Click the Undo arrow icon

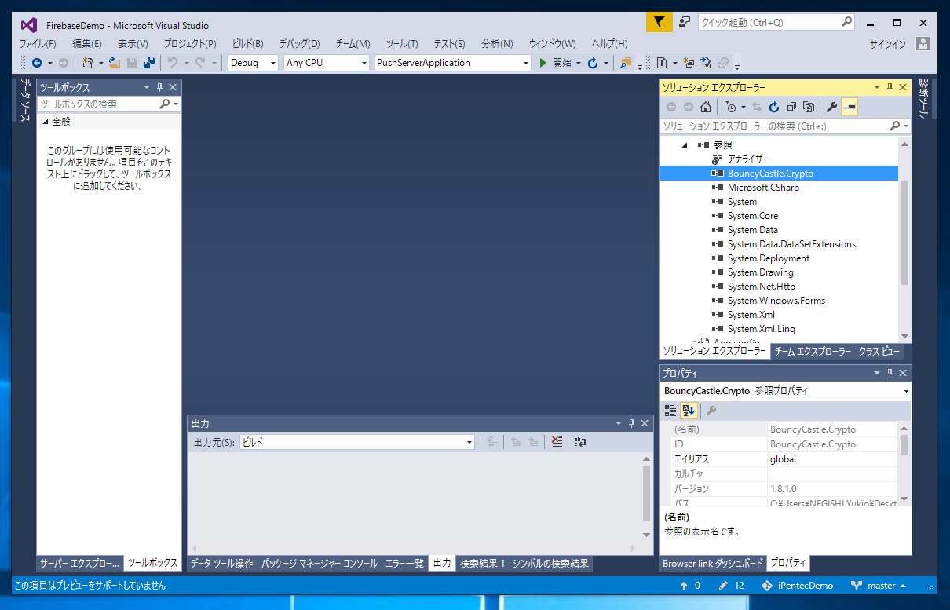172,63
